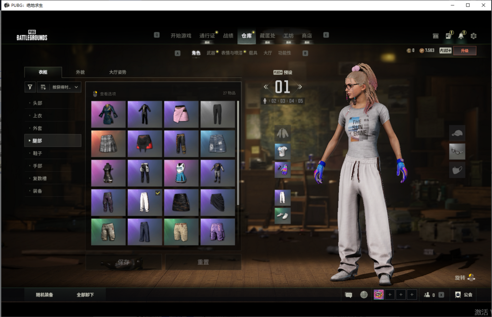
Task: Click the 升级 upgrade button
Action: 464,51
